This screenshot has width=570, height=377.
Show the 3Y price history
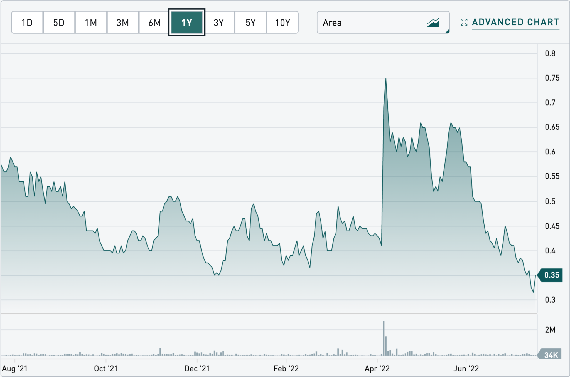(x=219, y=23)
